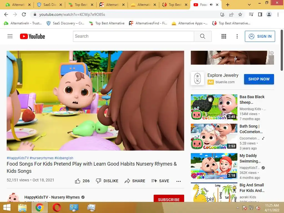Go to the YouTube home logo
284x213 pixels.
point(32,36)
